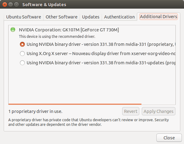Select the Additional Drivers tab

click(x=158, y=17)
